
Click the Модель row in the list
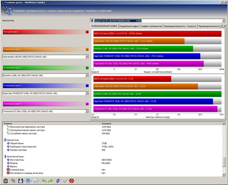112,163
